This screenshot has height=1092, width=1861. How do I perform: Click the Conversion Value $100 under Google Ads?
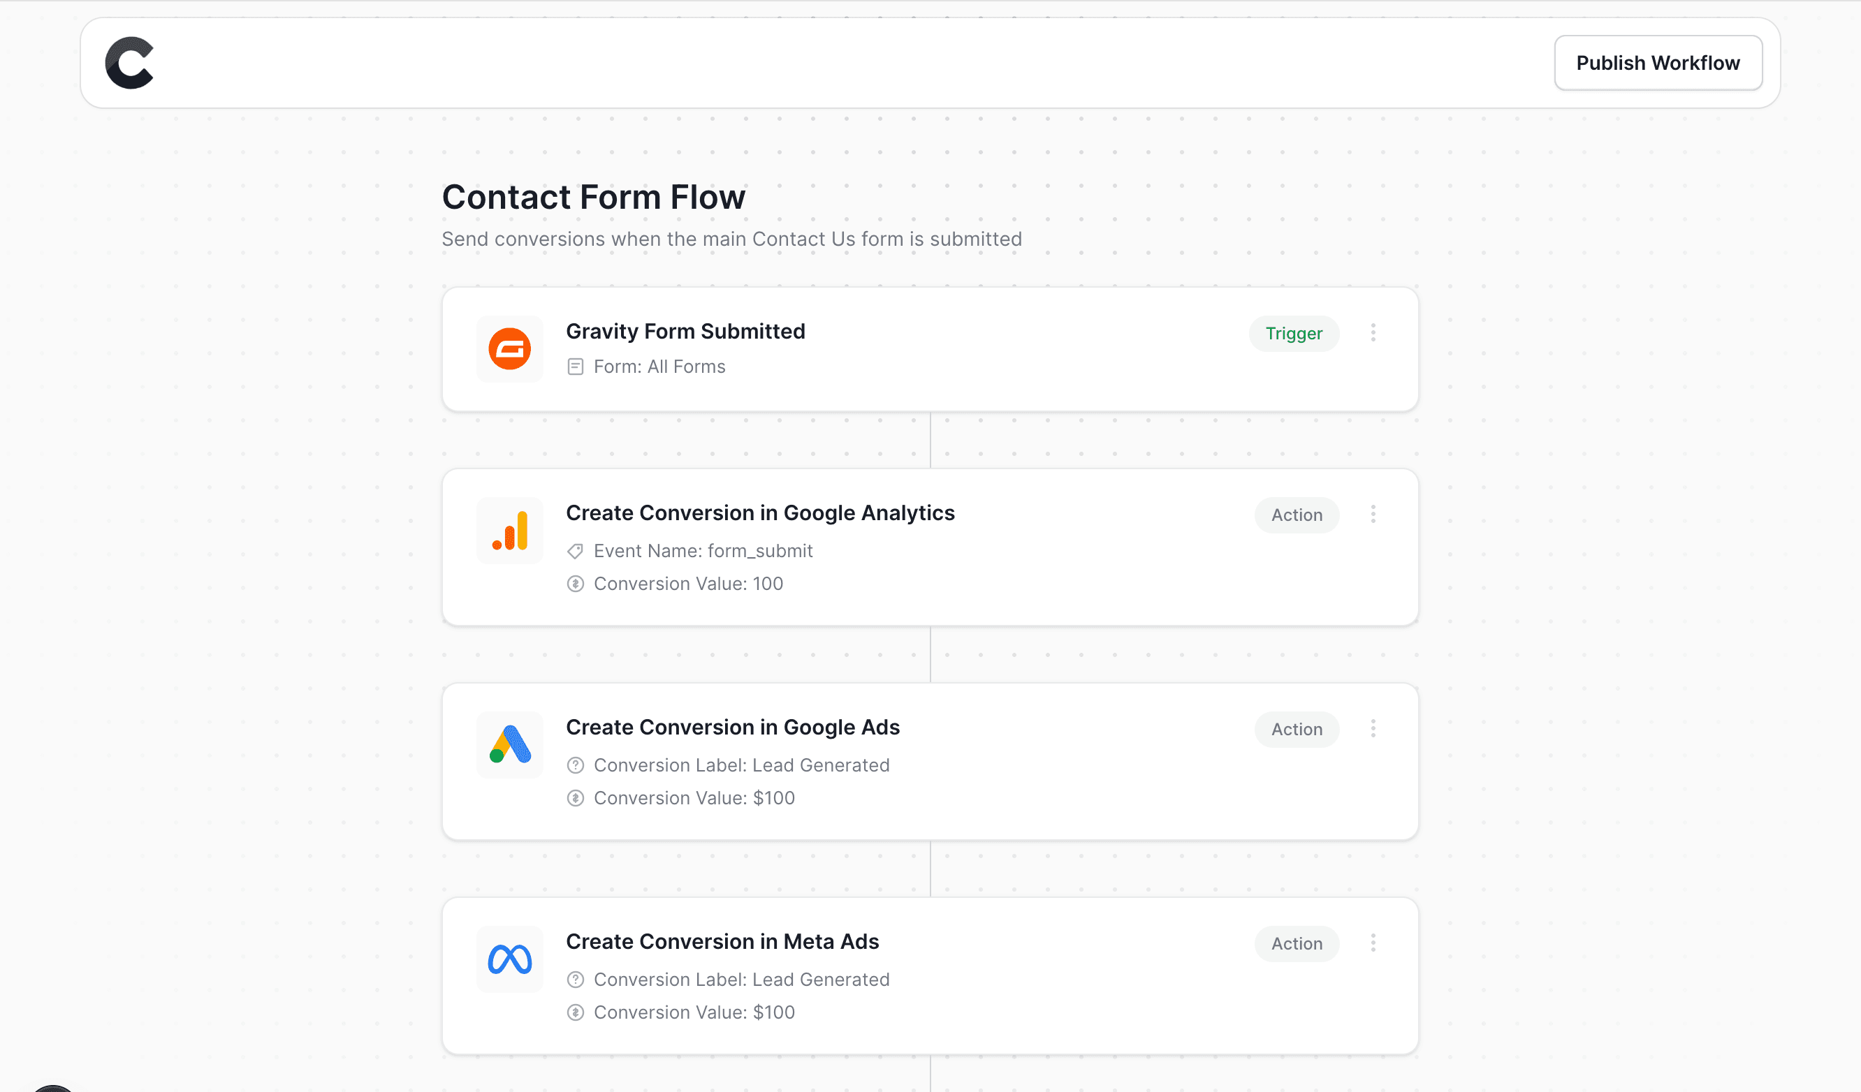pos(694,797)
